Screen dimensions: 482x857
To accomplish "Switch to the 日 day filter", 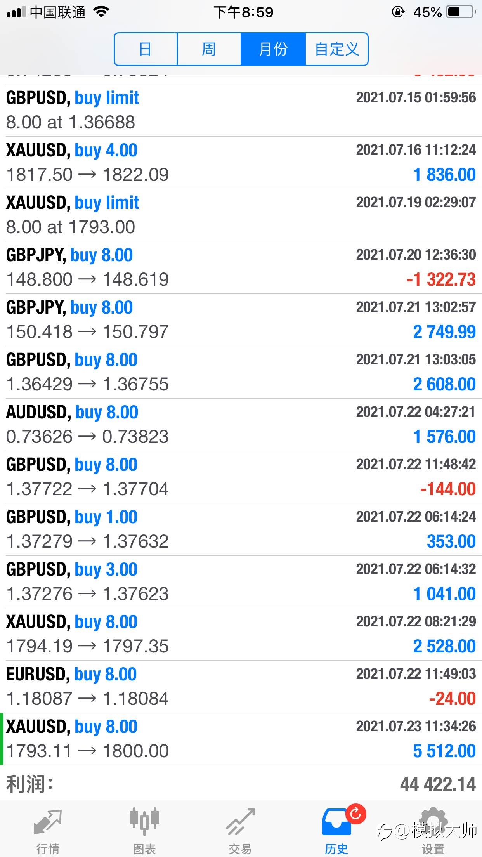I will (x=146, y=49).
